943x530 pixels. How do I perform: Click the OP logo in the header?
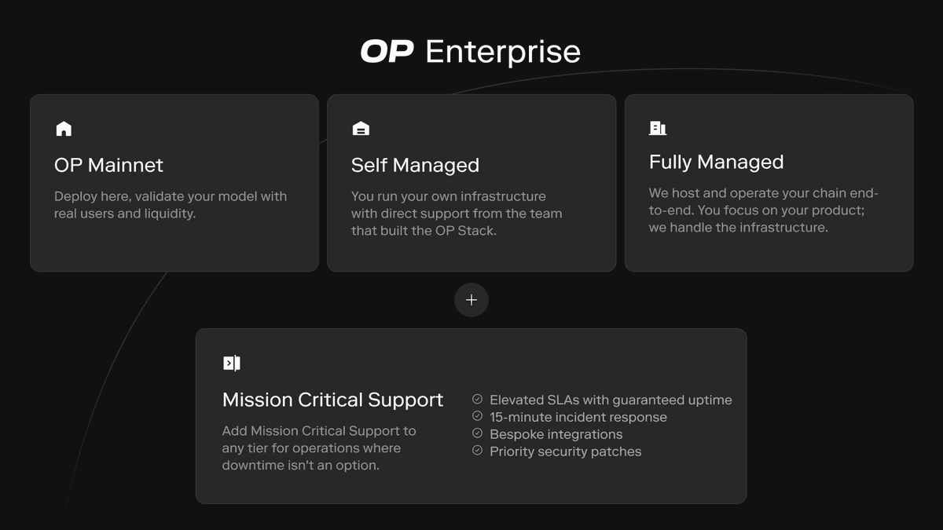[387, 52]
